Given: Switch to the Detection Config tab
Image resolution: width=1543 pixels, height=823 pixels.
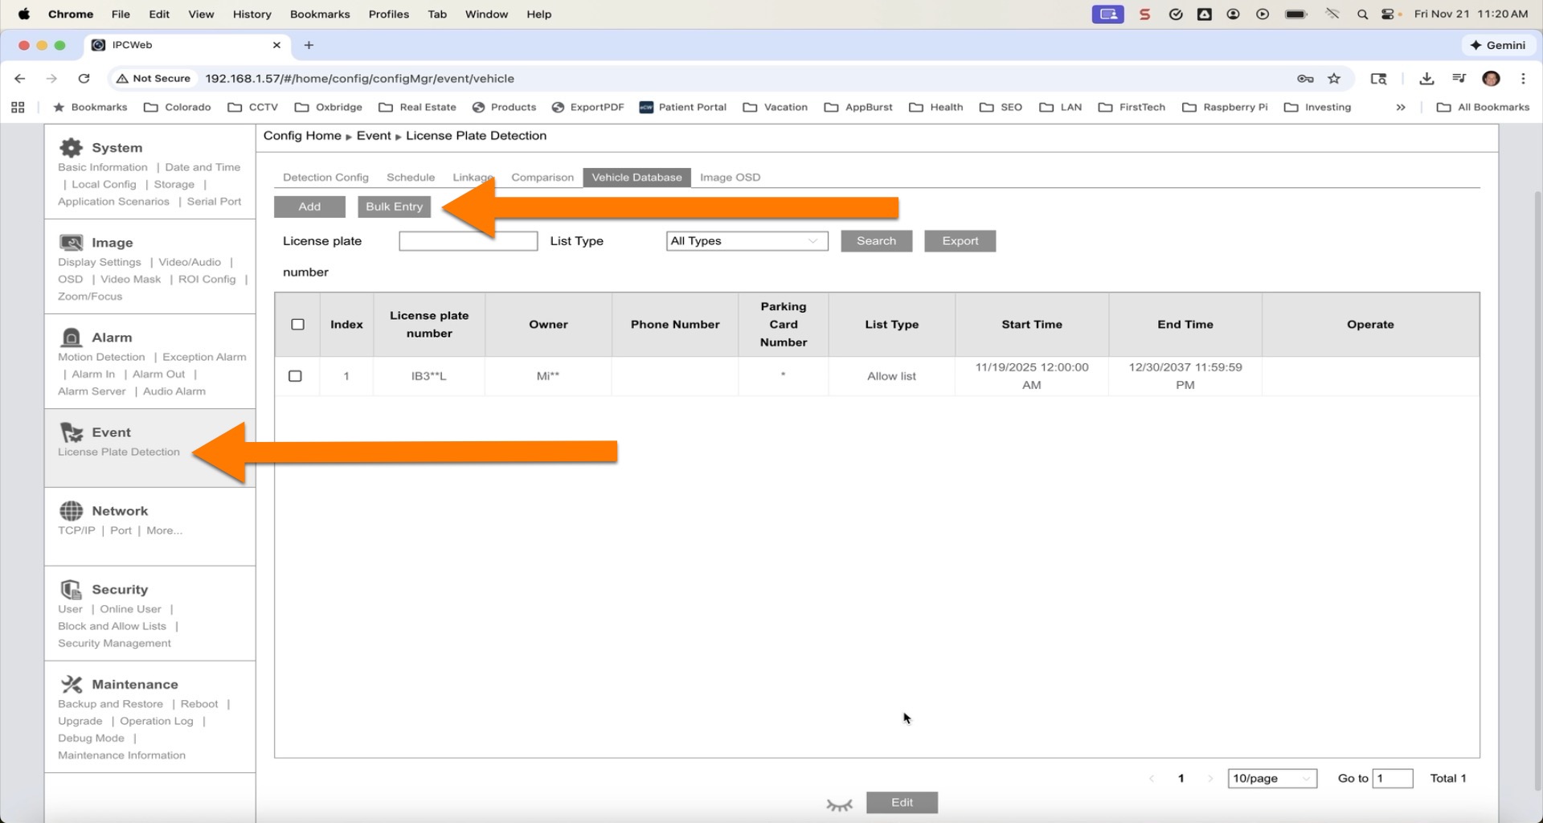Looking at the screenshot, I should 325,178.
